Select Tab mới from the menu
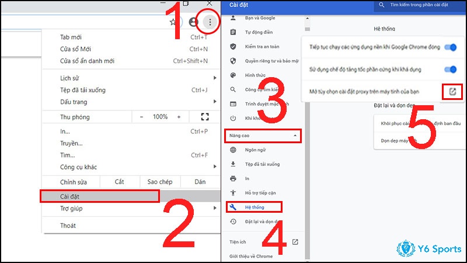The width and height of the screenshot is (467, 263). [131, 37]
